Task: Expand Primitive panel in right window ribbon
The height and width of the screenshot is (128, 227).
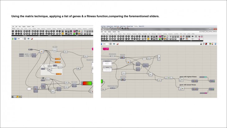Action: coord(136,41)
